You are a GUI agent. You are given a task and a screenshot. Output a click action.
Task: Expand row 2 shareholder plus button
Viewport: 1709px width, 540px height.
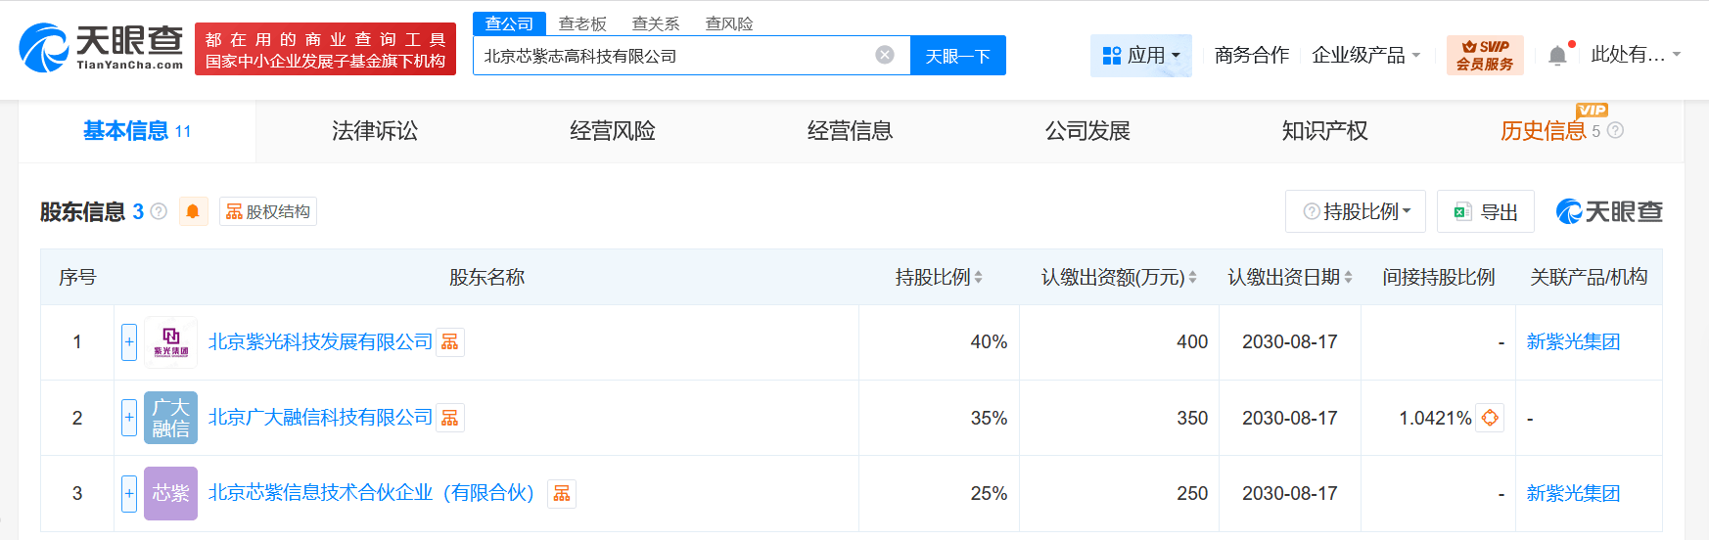pos(129,418)
